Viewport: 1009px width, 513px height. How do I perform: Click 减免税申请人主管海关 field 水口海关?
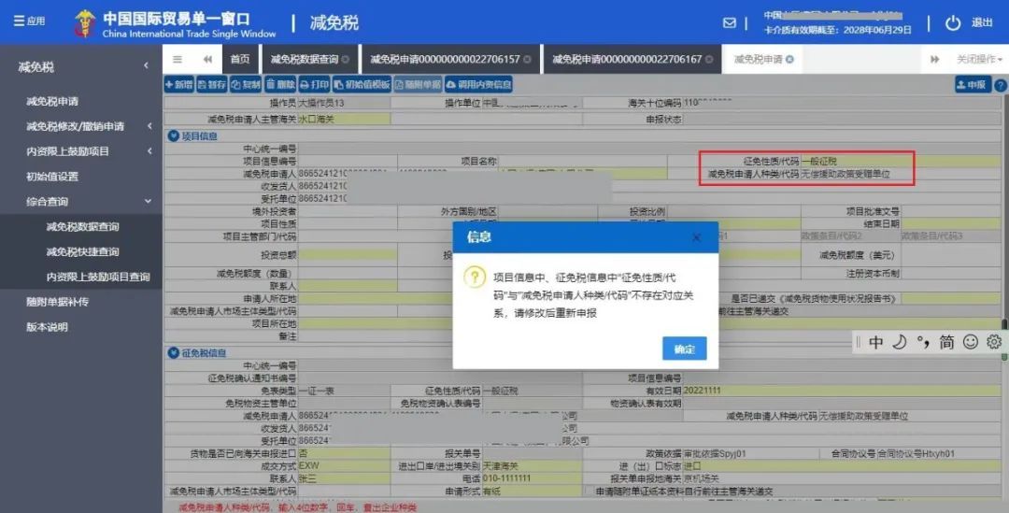coord(344,119)
